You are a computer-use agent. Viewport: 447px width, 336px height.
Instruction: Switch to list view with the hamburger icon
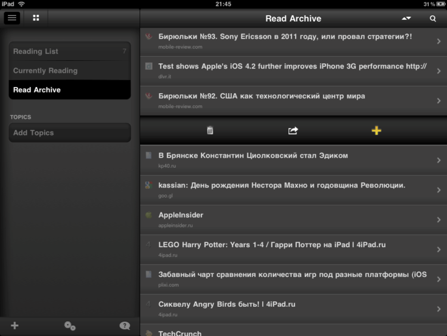pos(12,18)
